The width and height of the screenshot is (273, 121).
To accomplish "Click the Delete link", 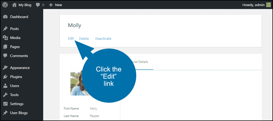I will 84,39.
